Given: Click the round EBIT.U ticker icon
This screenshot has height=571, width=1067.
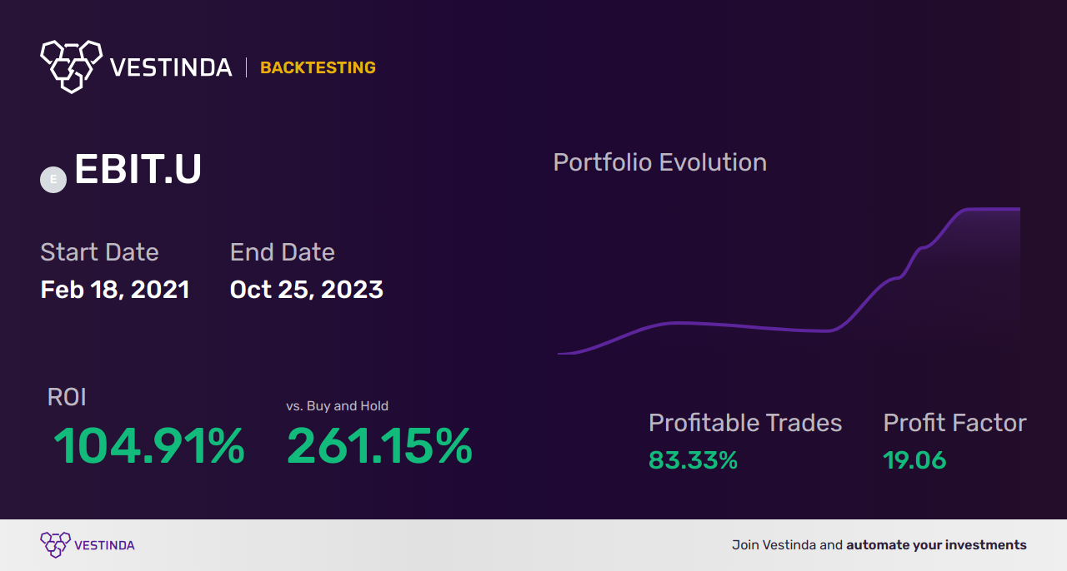Looking at the screenshot, I should click(53, 179).
